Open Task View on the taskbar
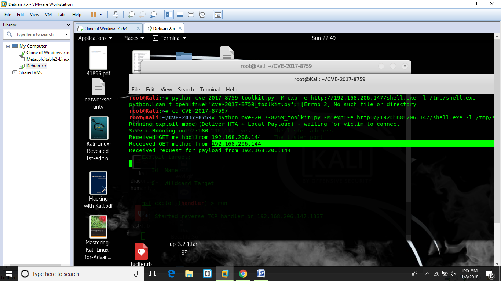 click(x=153, y=274)
